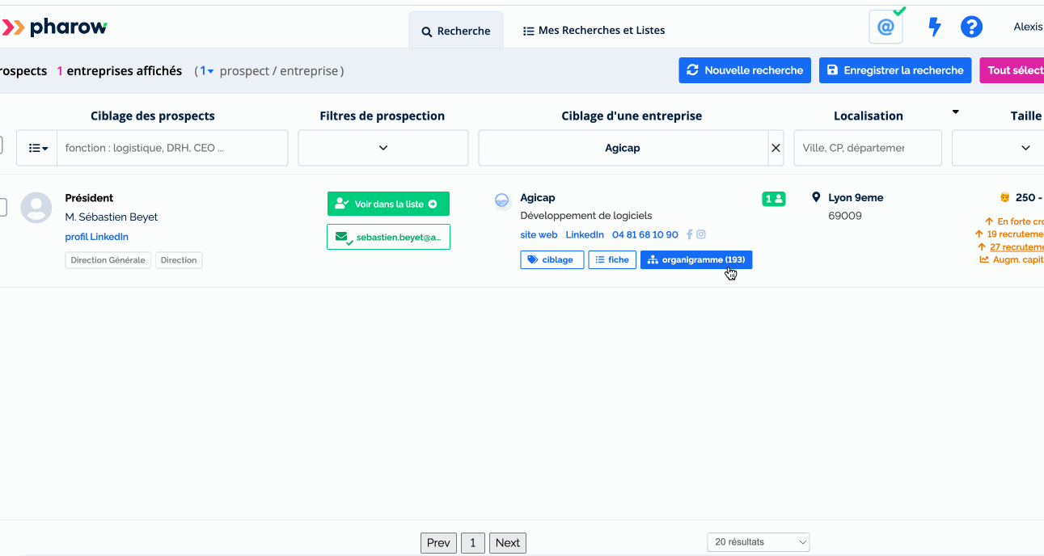The height and width of the screenshot is (556, 1044).
Task: Click the green 1 prospect badge
Action: tap(773, 199)
